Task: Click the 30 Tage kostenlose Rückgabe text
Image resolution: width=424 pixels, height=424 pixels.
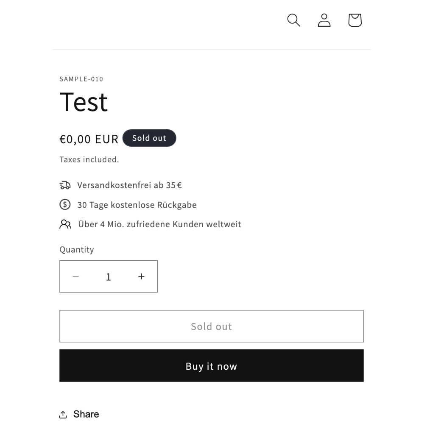Action: point(137,205)
